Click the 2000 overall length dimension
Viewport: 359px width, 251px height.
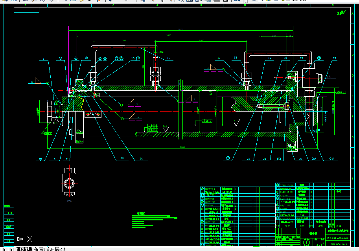pyautogui.click(x=182, y=147)
